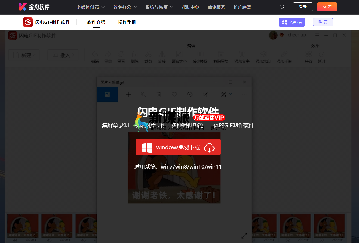Select the fullscreen arrows icon in photo viewer
The image size is (359, 243).
244,236
